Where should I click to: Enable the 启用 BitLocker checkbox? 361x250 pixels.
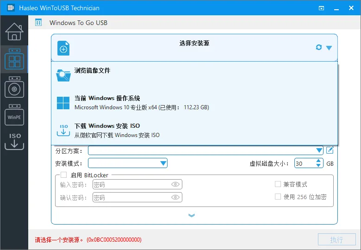coord(63,175)
